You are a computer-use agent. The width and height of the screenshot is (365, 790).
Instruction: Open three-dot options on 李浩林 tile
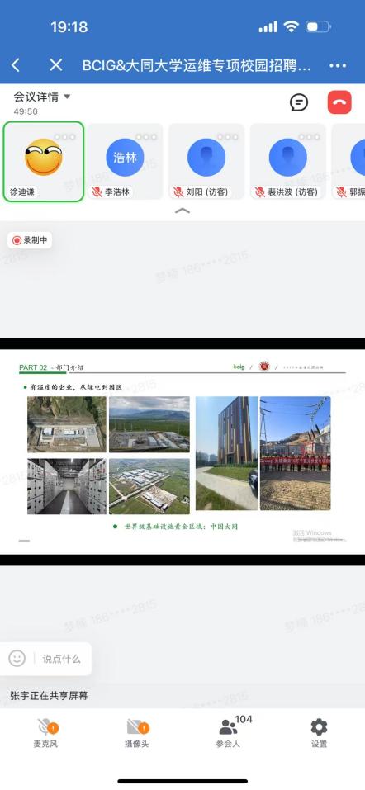pyautogui.click(x=147, y=136)
